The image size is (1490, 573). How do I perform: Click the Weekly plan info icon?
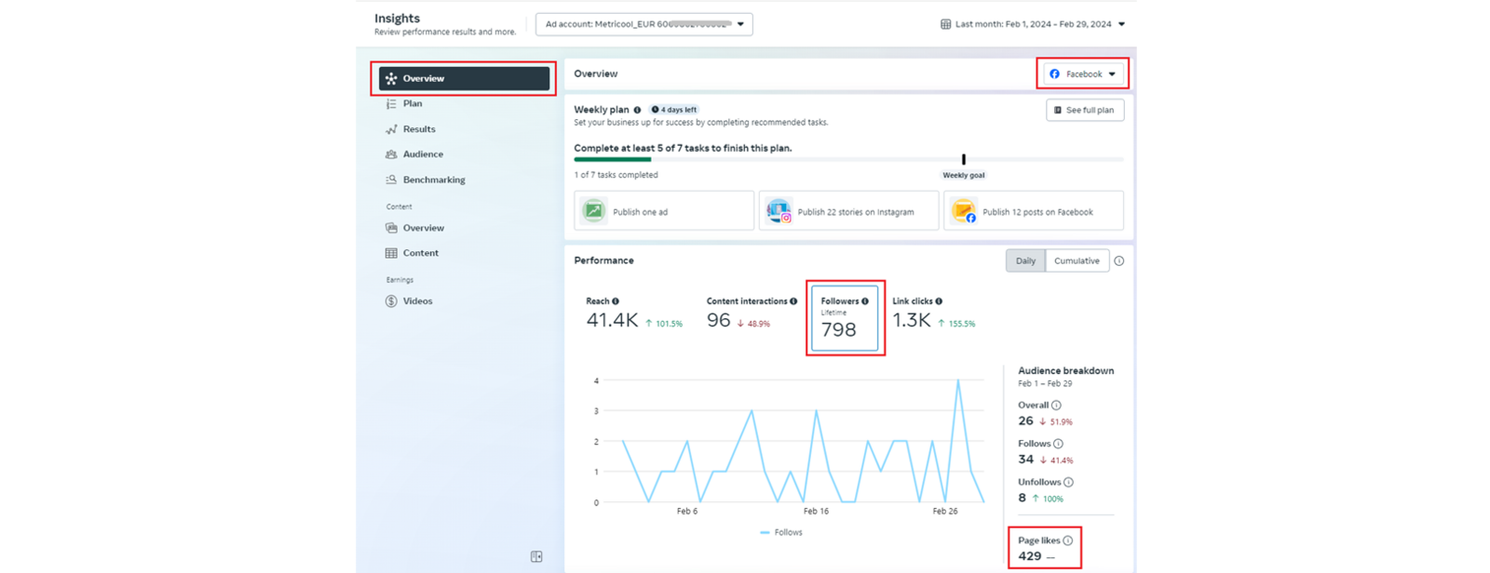pyautogui.click(x=637, y=110)
